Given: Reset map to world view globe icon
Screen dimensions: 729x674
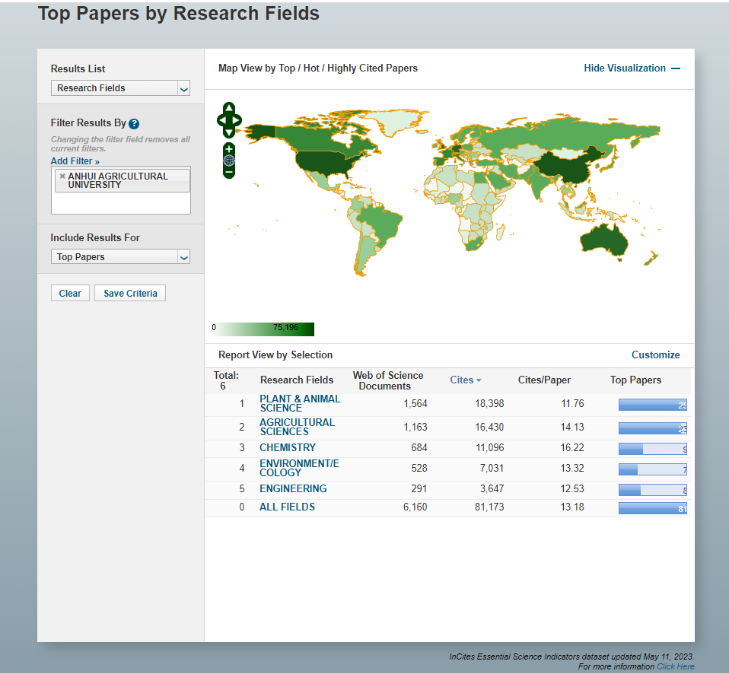Looking at the screenshot, I should click(229, 161).
